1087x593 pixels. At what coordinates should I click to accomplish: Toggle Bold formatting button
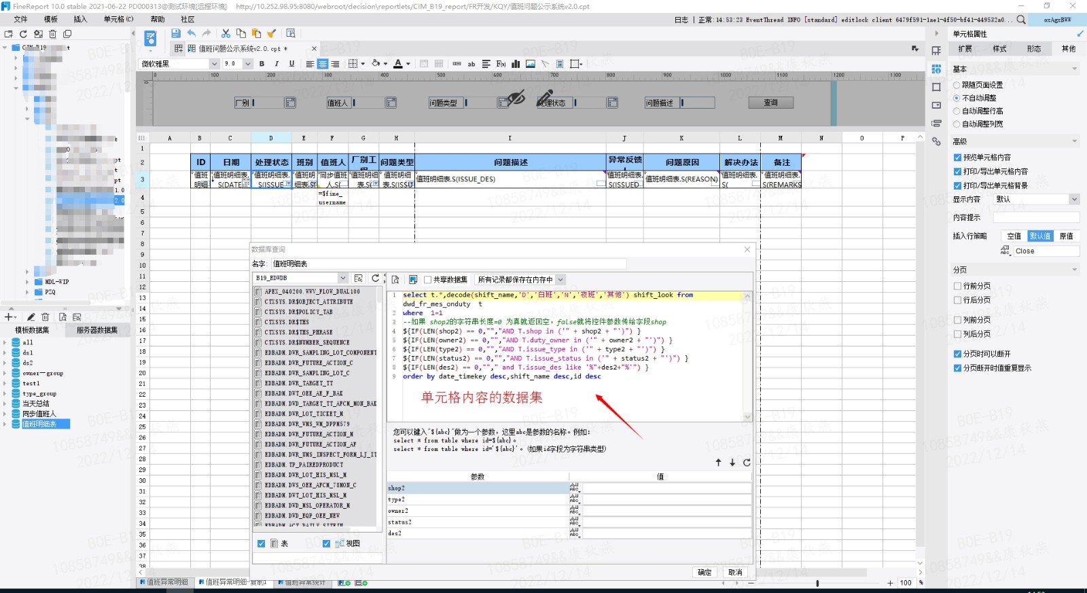coord(262,64)
